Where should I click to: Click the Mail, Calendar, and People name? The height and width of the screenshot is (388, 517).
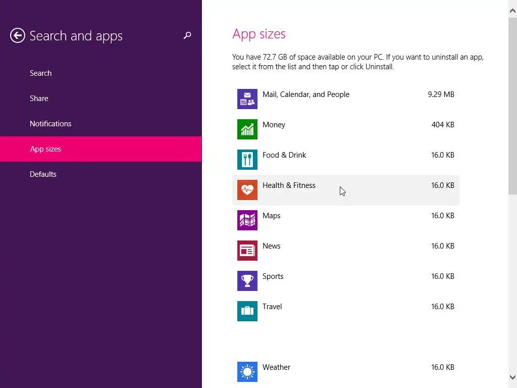pyautogui.click(x=305, y=94)
